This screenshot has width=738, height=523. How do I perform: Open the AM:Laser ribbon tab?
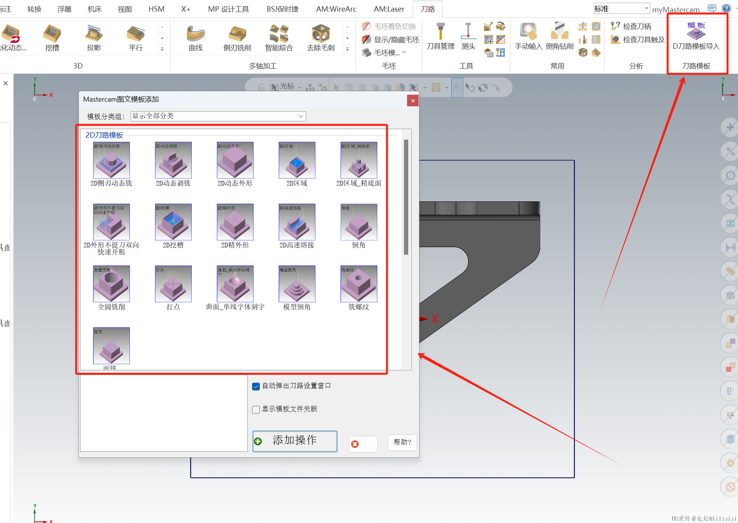tap(389, 9)
